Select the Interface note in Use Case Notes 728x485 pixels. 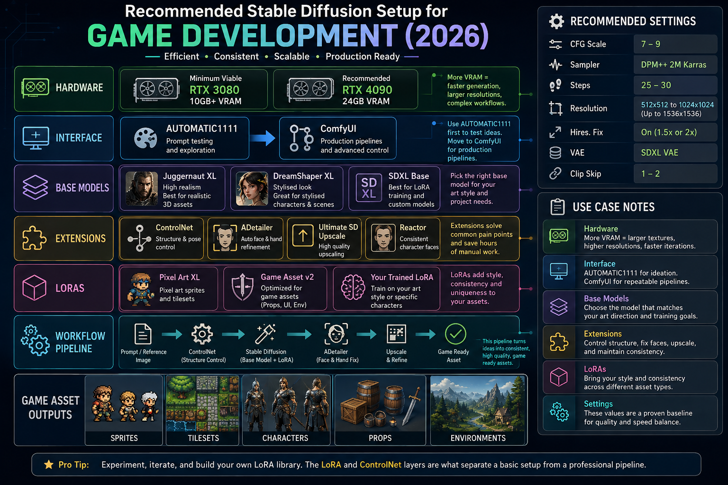tap(630, 272)
